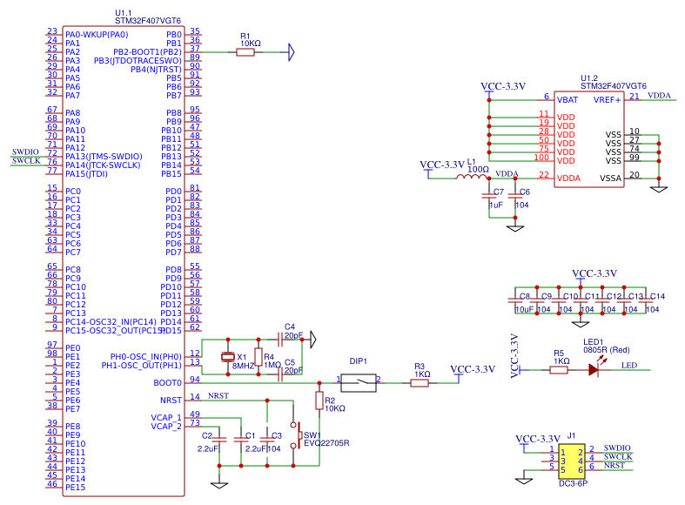Click the PB3(JTDOTRACESWO) pin label
Viewport: 685px width, 505px height.
point(138,61)
